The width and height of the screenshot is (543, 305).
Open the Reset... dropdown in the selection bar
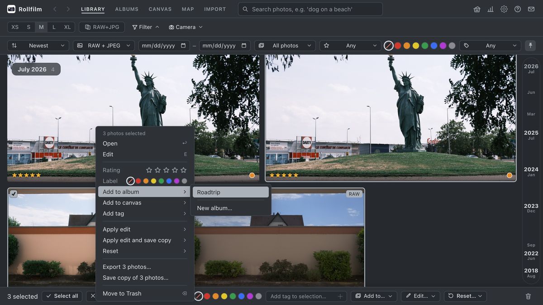[x=465, y=296]
